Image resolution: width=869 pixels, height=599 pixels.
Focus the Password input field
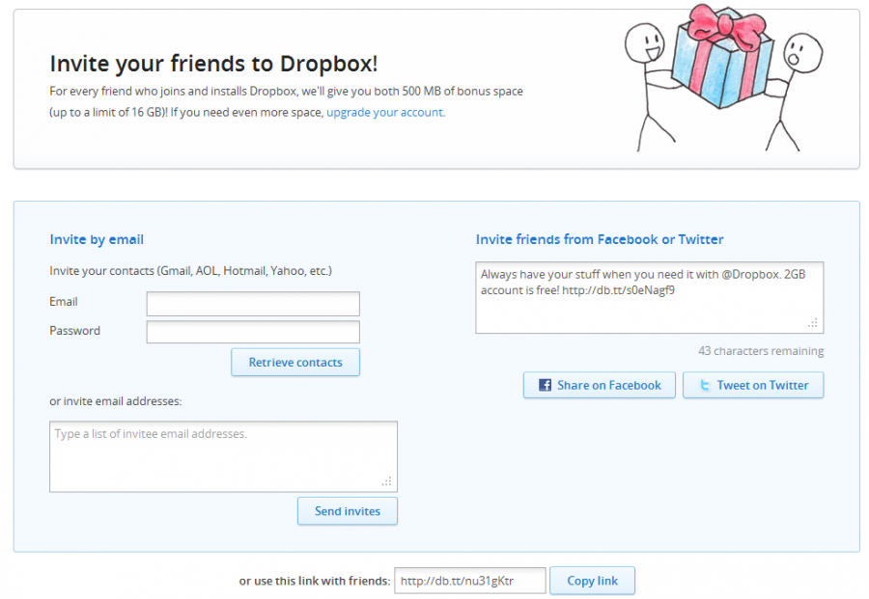pyautogui.click(x=252, y=332)
